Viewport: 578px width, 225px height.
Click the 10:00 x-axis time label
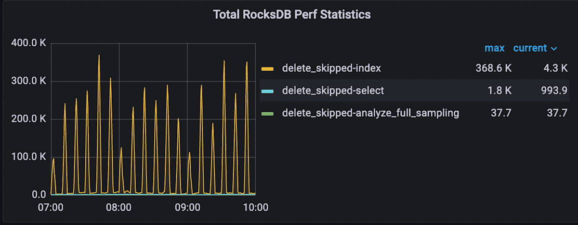pos(255,208)
